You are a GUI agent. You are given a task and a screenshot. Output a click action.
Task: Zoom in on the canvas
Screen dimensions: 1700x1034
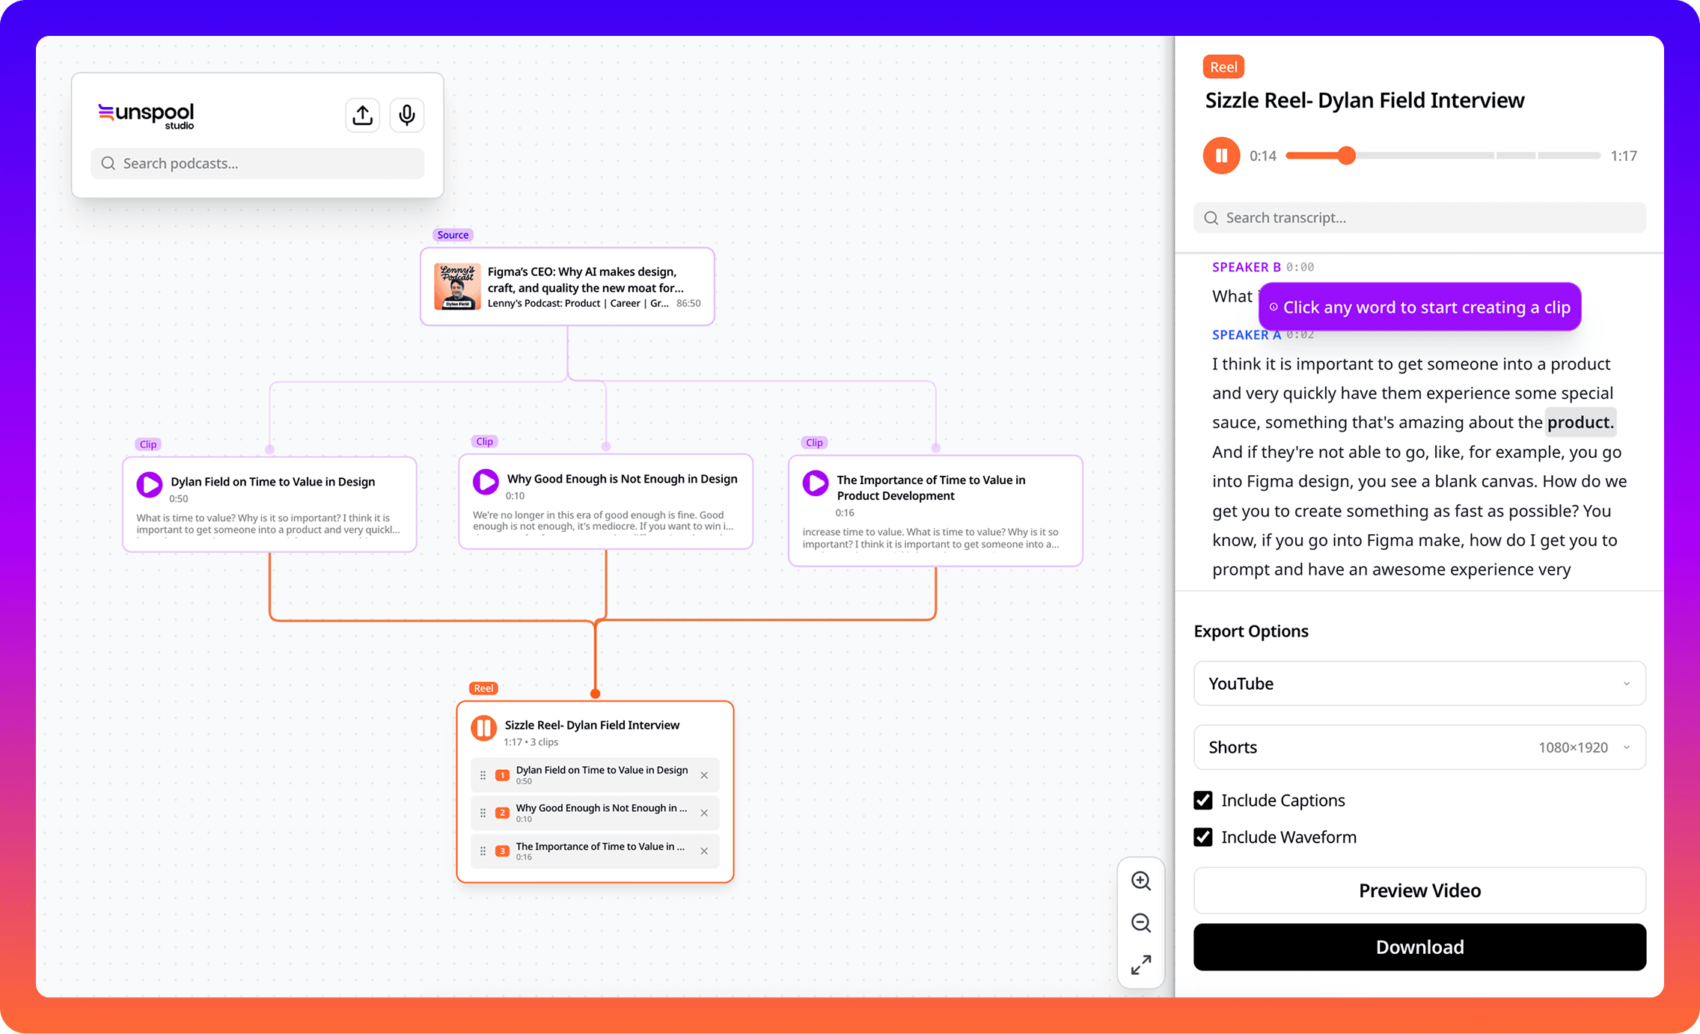tap(1140, 881)
